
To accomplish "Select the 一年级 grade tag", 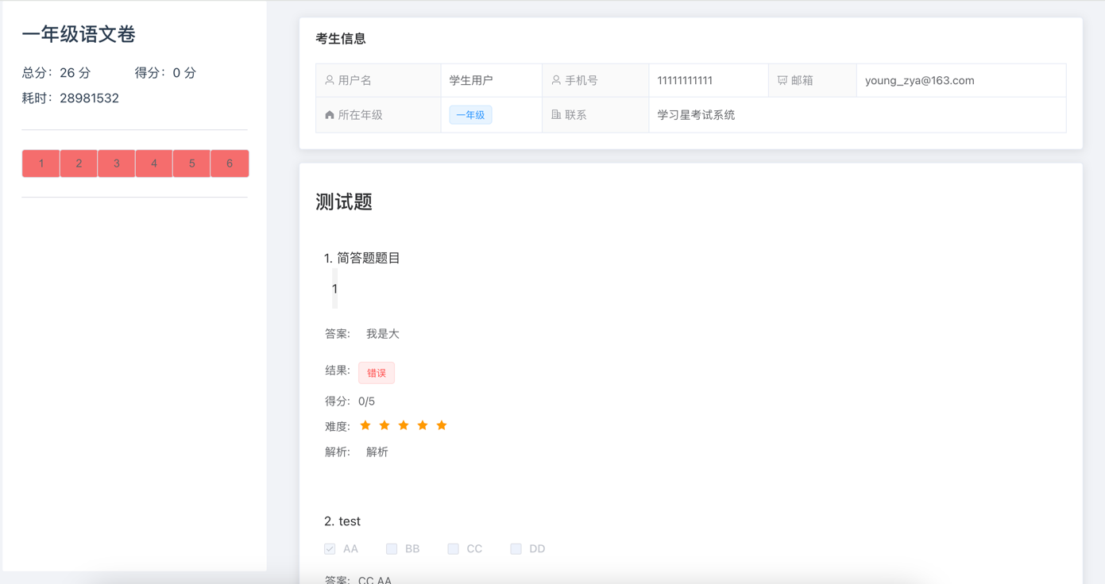I will pyautogui.click(x=469, y=114).
